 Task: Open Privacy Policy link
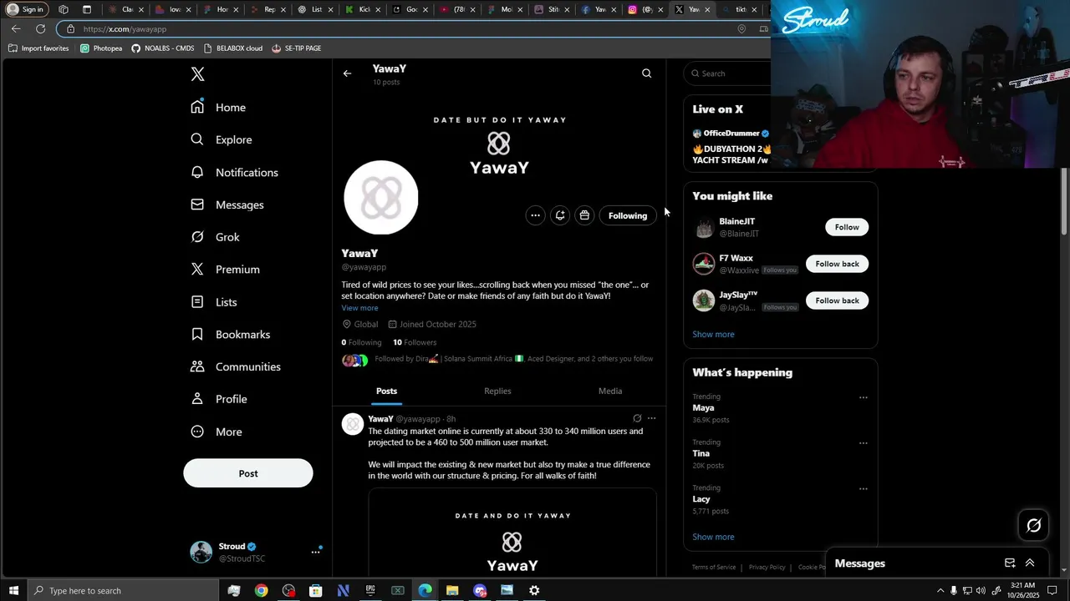(767, 568)
